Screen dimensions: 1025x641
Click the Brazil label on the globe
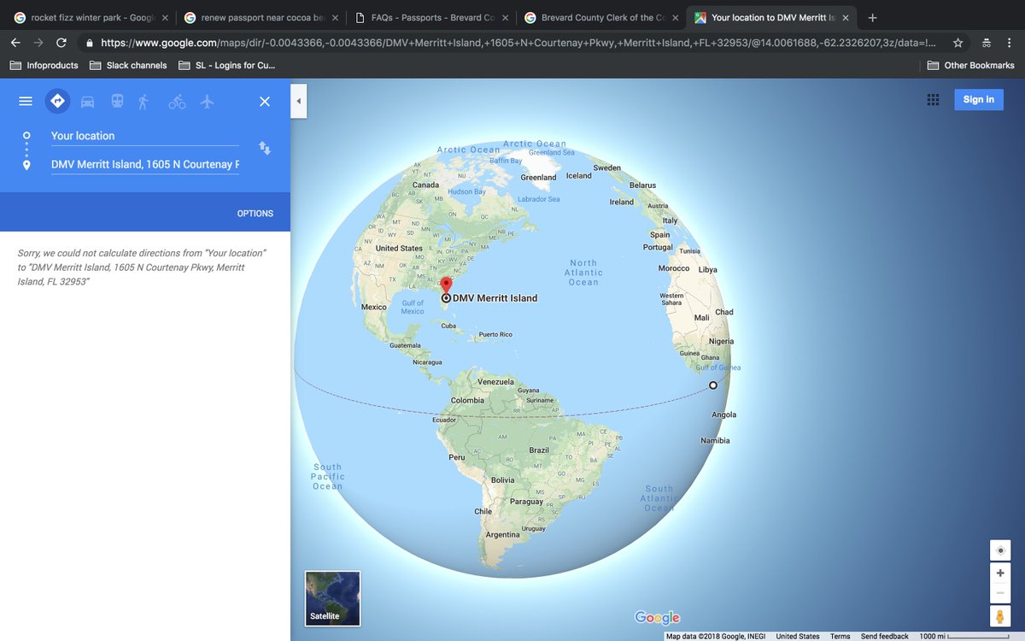point(539,450)
